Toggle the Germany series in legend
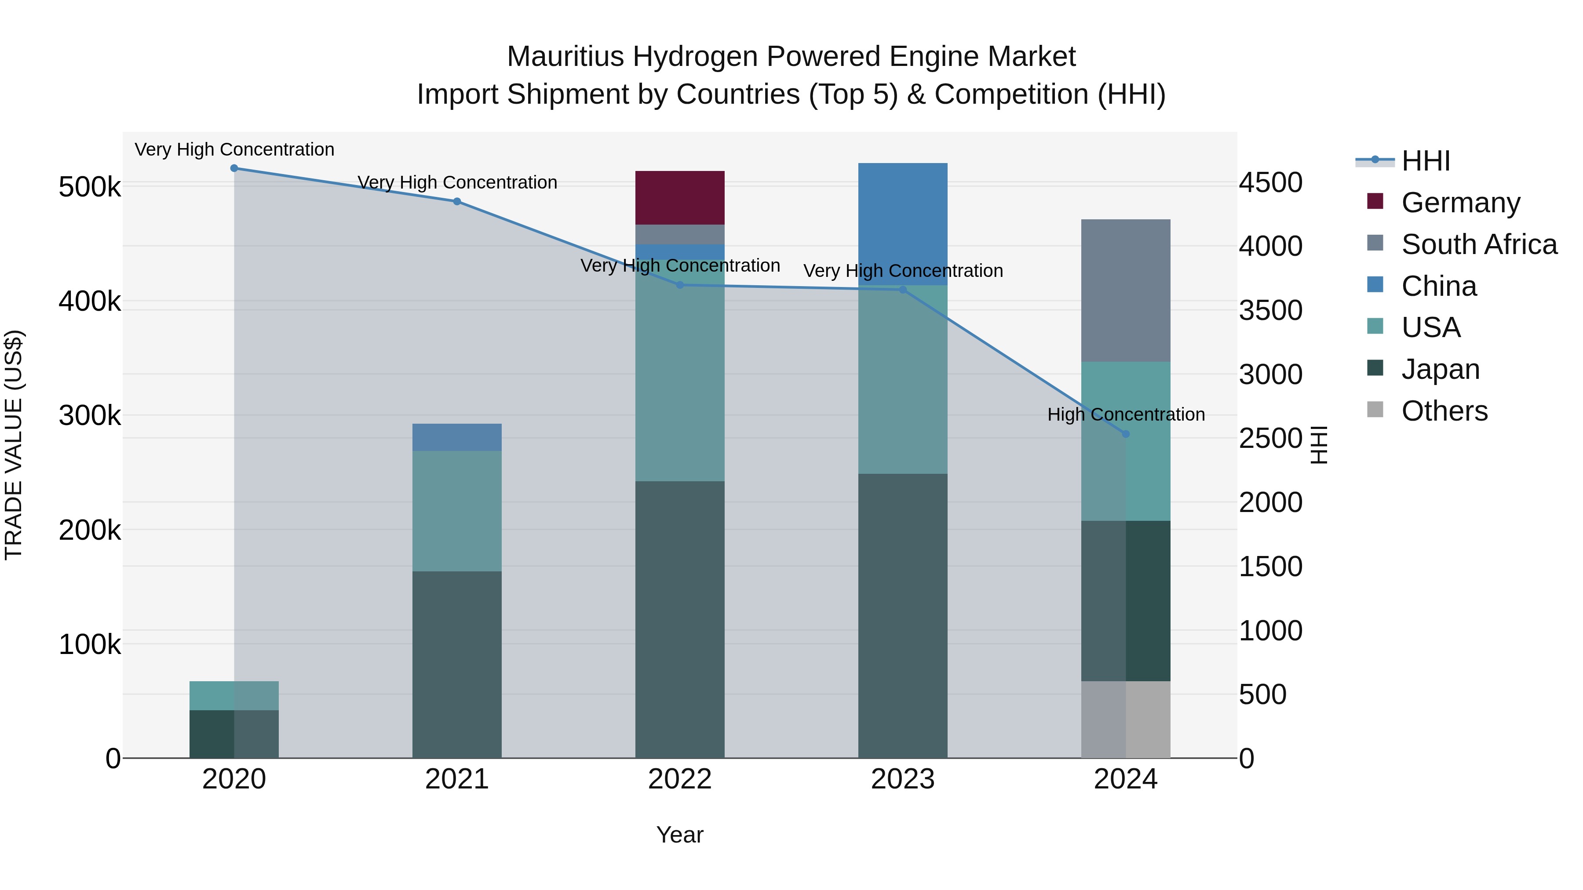The width and height of the screenshot is (1583, 890). 1444,202
